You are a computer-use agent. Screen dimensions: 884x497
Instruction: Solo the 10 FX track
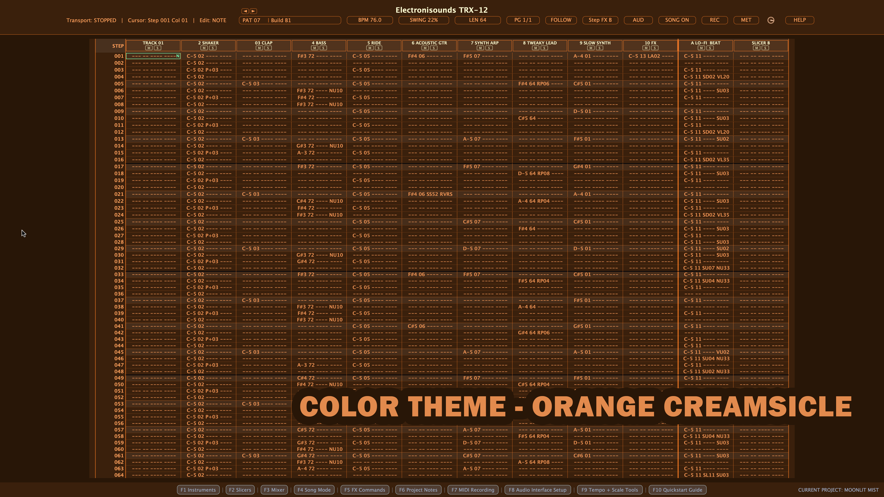(655, 48)
